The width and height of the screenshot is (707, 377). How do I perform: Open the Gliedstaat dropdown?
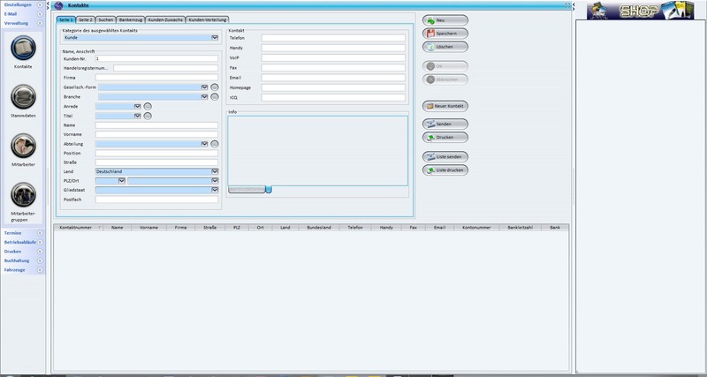pyautogui.click(x=215, y=190)
